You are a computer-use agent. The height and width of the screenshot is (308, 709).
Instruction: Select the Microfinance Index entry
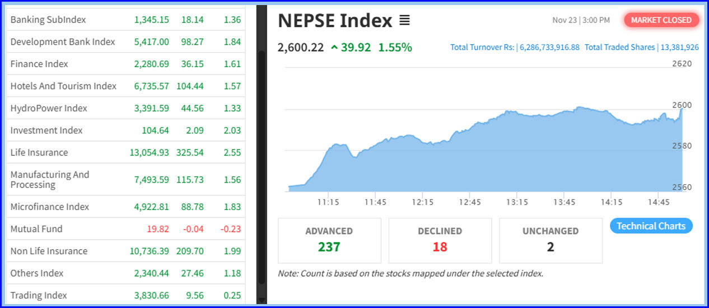click(50, 207)
